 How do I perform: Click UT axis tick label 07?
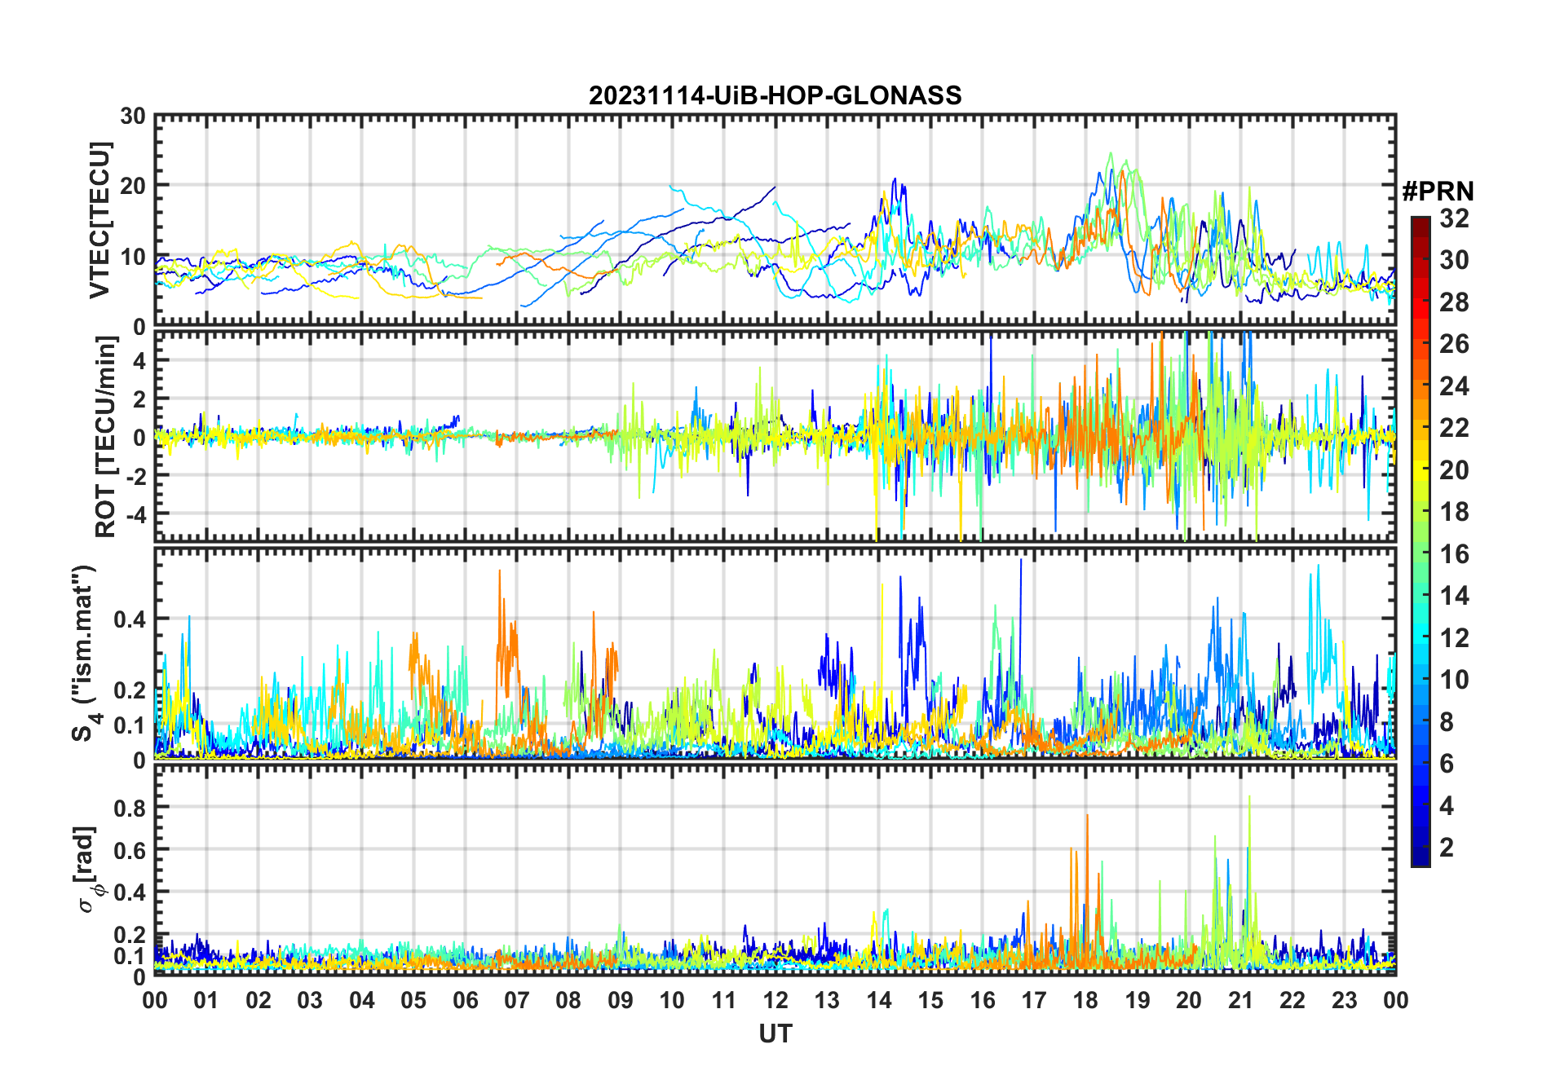click(x=517, y=1000)
